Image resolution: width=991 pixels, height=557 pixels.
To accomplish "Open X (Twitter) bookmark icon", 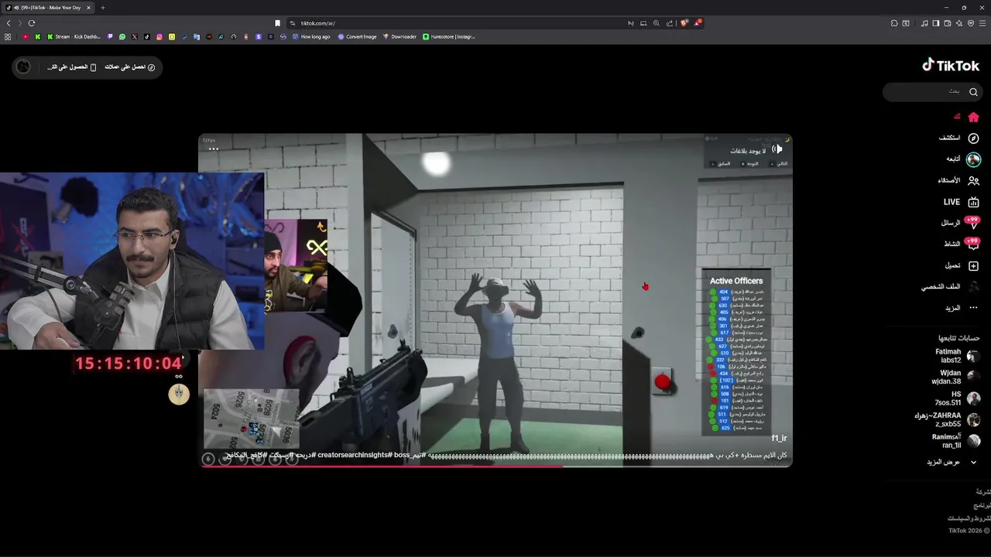I will point(135,36).
